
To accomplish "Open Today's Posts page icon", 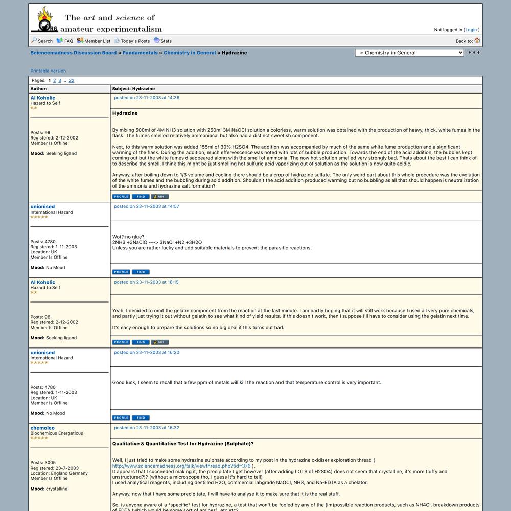I will click(117, 40).
